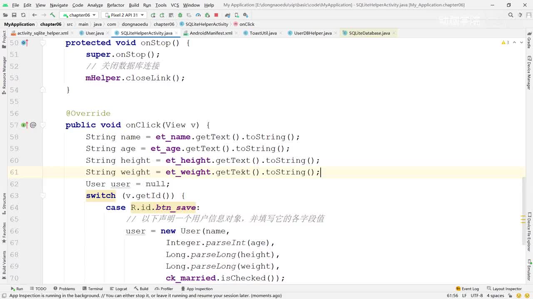Navigate forward with the right arrow

pos(43,15)
